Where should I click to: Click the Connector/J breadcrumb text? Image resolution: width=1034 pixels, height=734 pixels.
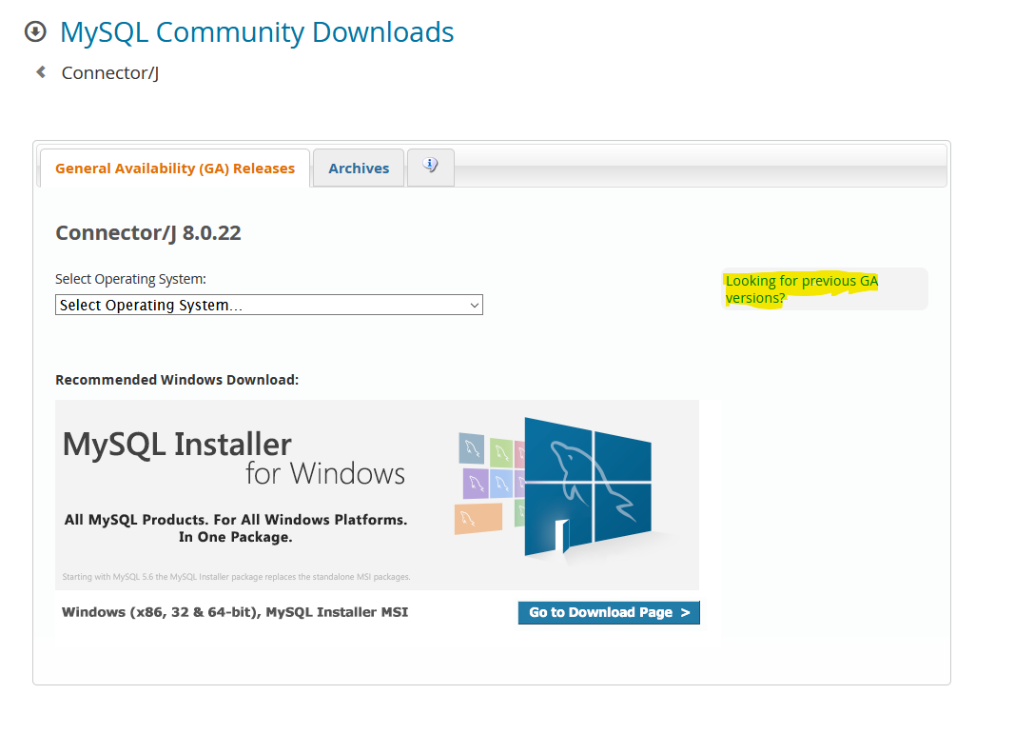pyautogui.click(x=110, y=72)
